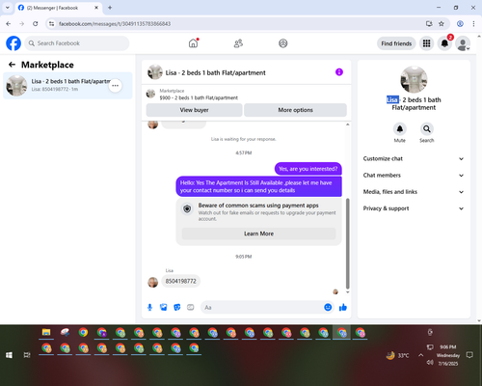
Task: Open the weather widget showing 33°C
Action: point(397,355)
